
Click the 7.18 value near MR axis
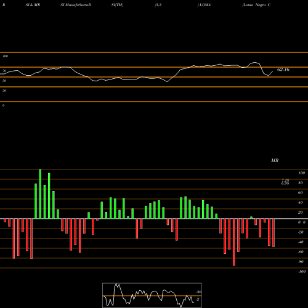click(x=285, y=180)
